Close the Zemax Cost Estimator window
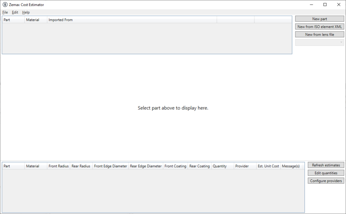This screenshot has width=346, height=214. 339,5
